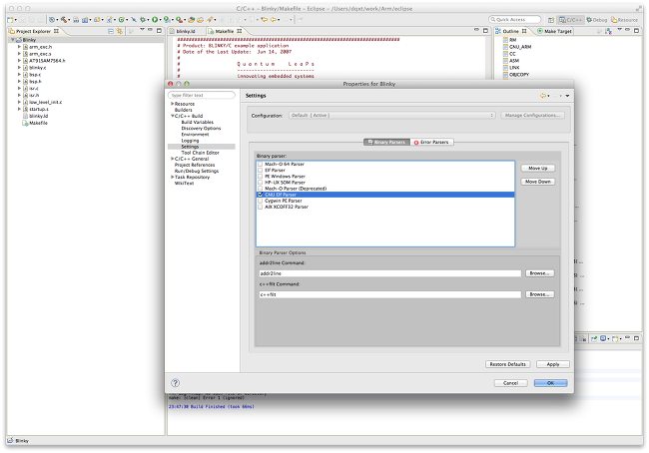The height and width of the screenshot is (453, 649).
Task: Collapse all in Project Explorer
Action: [x=111, y=31]
